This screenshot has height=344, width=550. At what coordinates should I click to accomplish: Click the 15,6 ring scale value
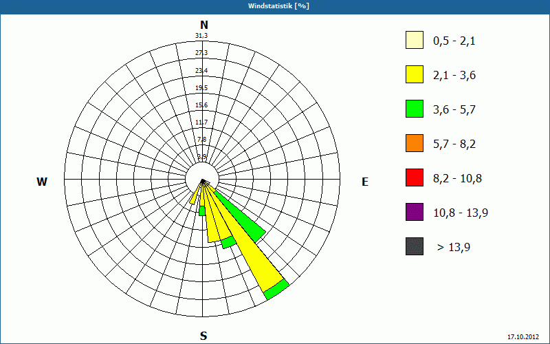pyautogui.click(x=201, y=105)
